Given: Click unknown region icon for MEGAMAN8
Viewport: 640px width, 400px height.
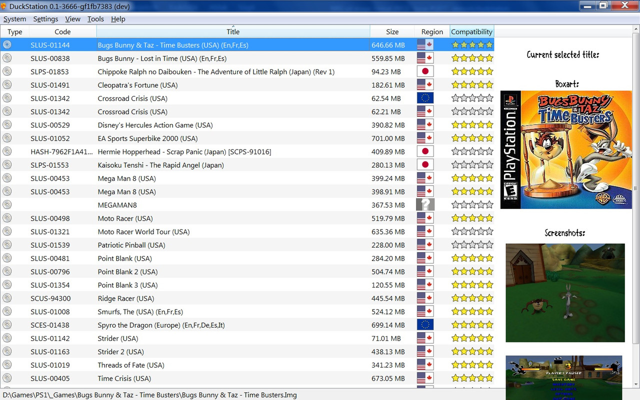Looking at the screenshot, I should tap(425, 204).
